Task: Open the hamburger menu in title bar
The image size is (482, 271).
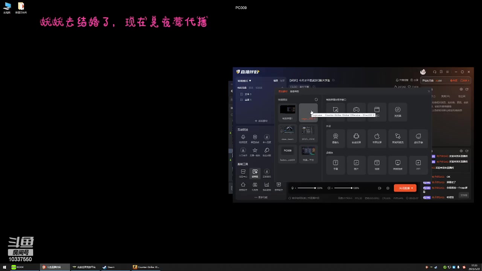Action: [447, 72]
